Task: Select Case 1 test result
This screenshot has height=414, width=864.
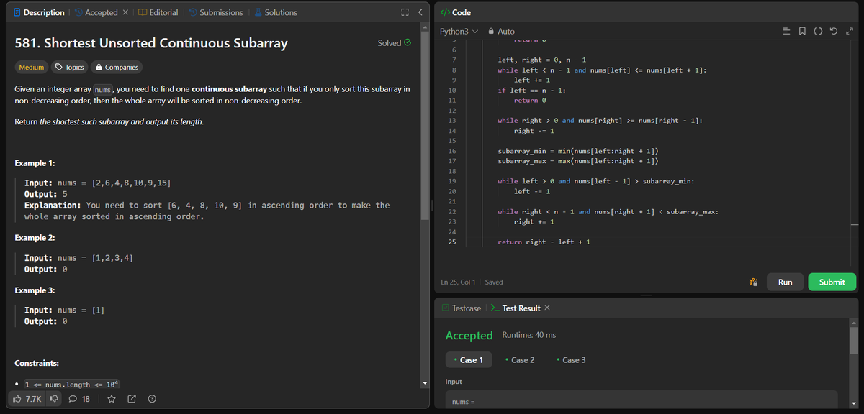Action: tap(468, 359)
